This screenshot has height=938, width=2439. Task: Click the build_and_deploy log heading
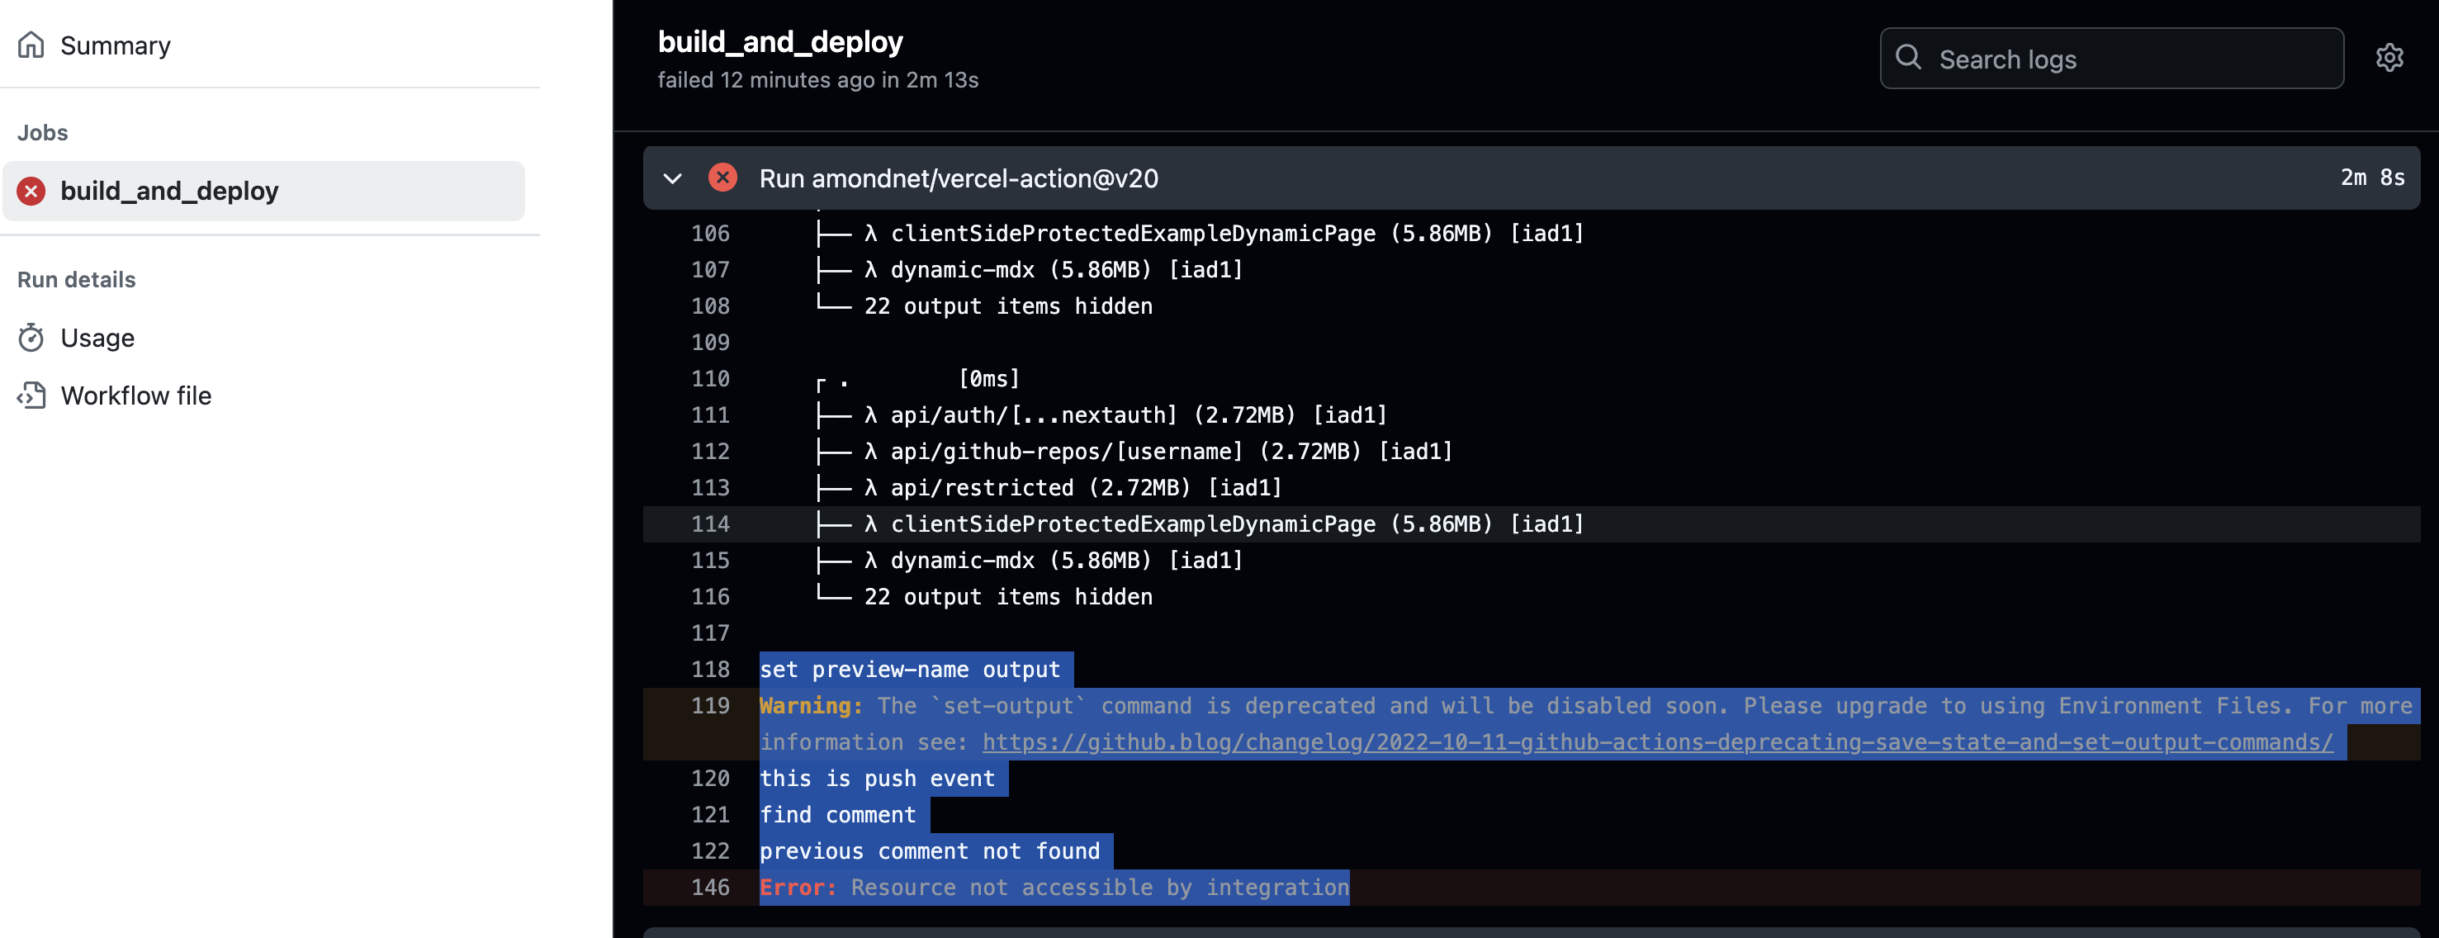(x=780, y=41)
